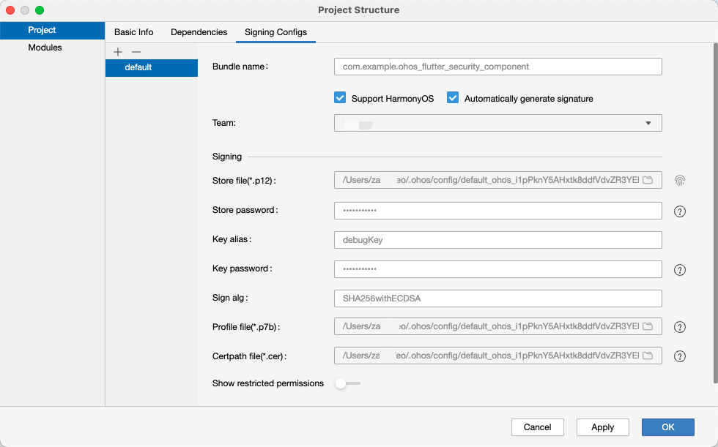The image size is (718, 447).
Task: Select the Signing Configs tab
Action: point(275,32)
